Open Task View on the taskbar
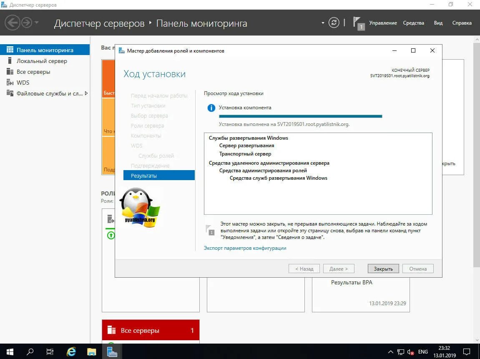Screen dimensions: 480x359 pos(50,351)
